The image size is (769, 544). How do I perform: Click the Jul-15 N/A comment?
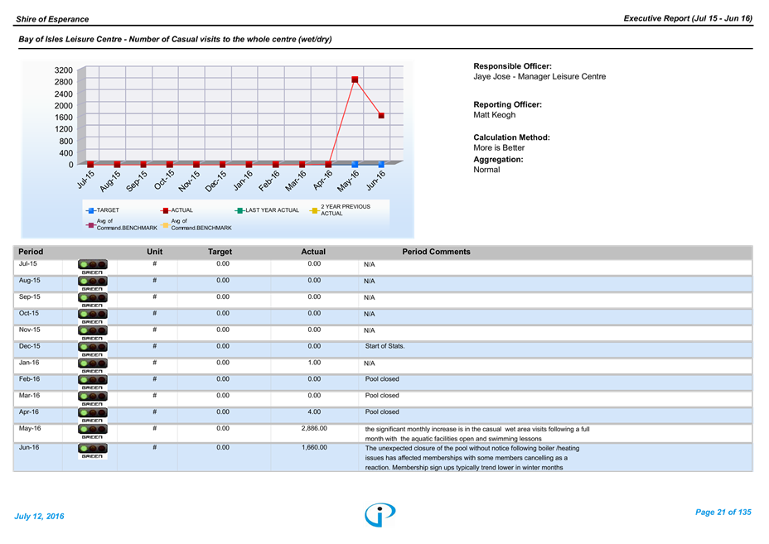[x=370, y=265]
